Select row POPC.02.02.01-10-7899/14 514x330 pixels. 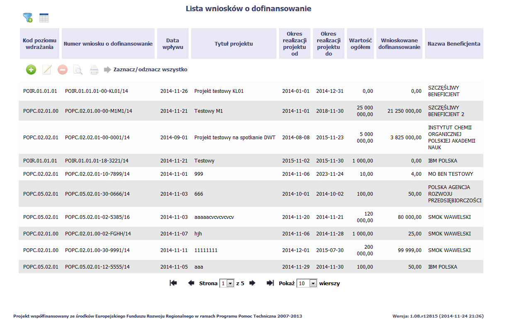251,174
